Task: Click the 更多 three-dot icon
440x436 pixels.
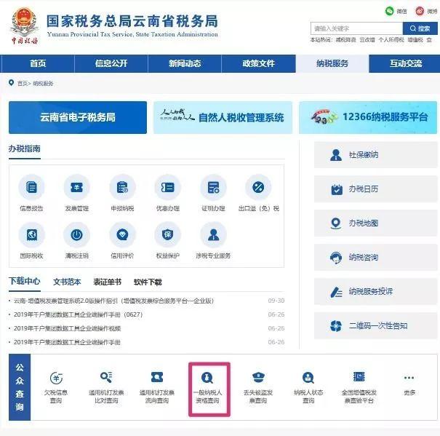Action: point(409,378)
